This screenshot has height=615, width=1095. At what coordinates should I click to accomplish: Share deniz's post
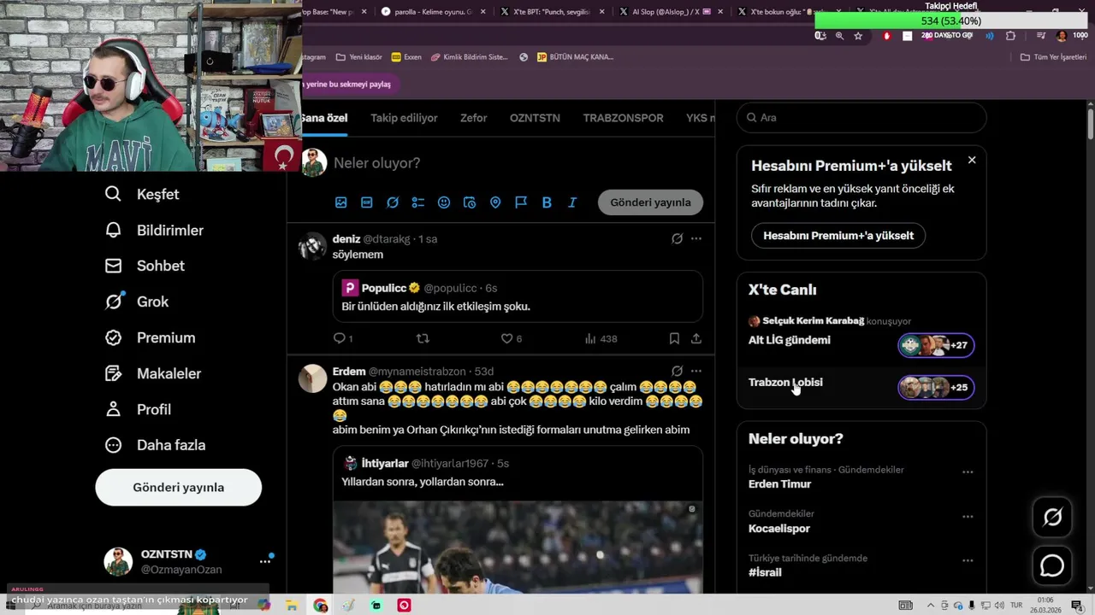coord(696,338)
